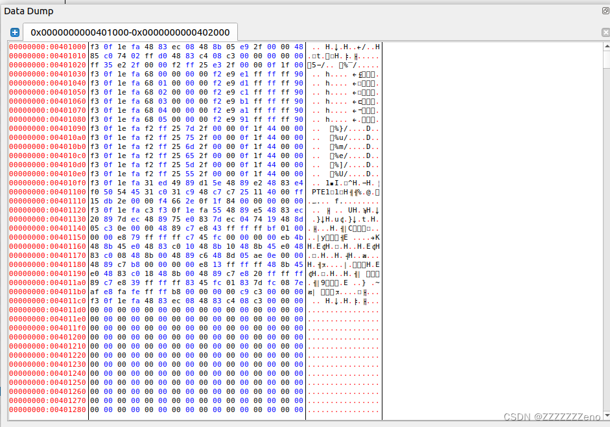Select address 00000000:00401230
This screenshot has height=427, width=610.
click(x=47, y=364)
